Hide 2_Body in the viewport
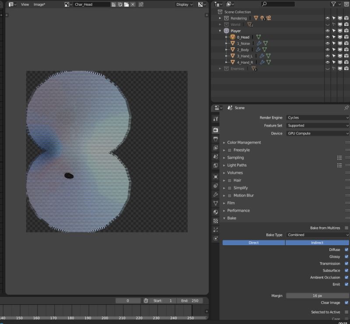Viewport: 350px width, 324px height. (327, 49)
